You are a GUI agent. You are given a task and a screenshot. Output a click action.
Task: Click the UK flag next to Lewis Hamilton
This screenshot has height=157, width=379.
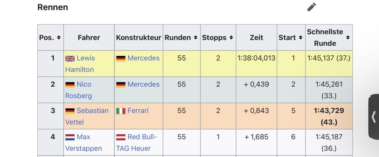(x=70, y=58)
